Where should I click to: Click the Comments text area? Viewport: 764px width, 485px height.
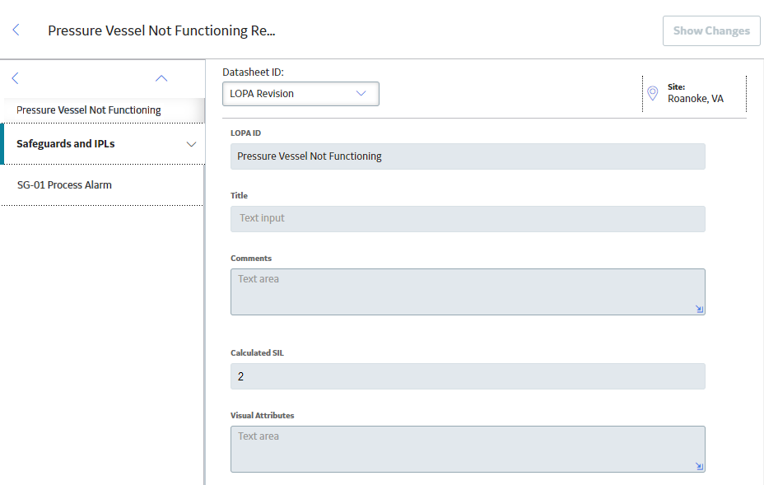tap(468, 292)
